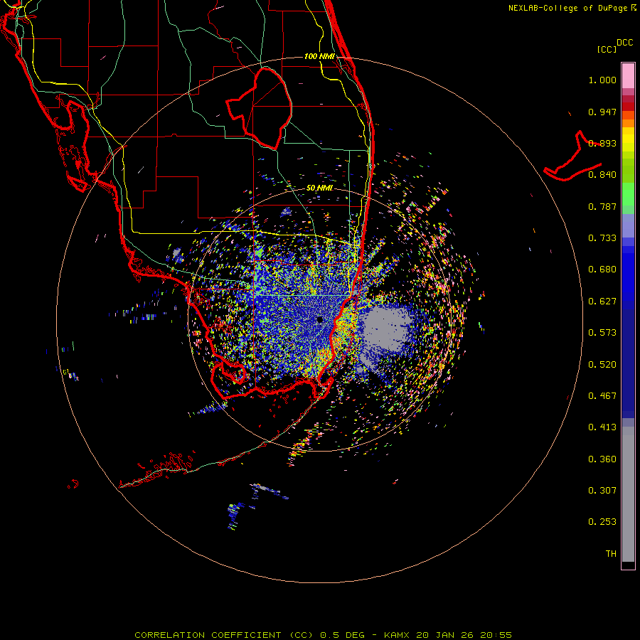
Task: Click the 20:55 timestamp in the caption
Action: tap(497, 635)
